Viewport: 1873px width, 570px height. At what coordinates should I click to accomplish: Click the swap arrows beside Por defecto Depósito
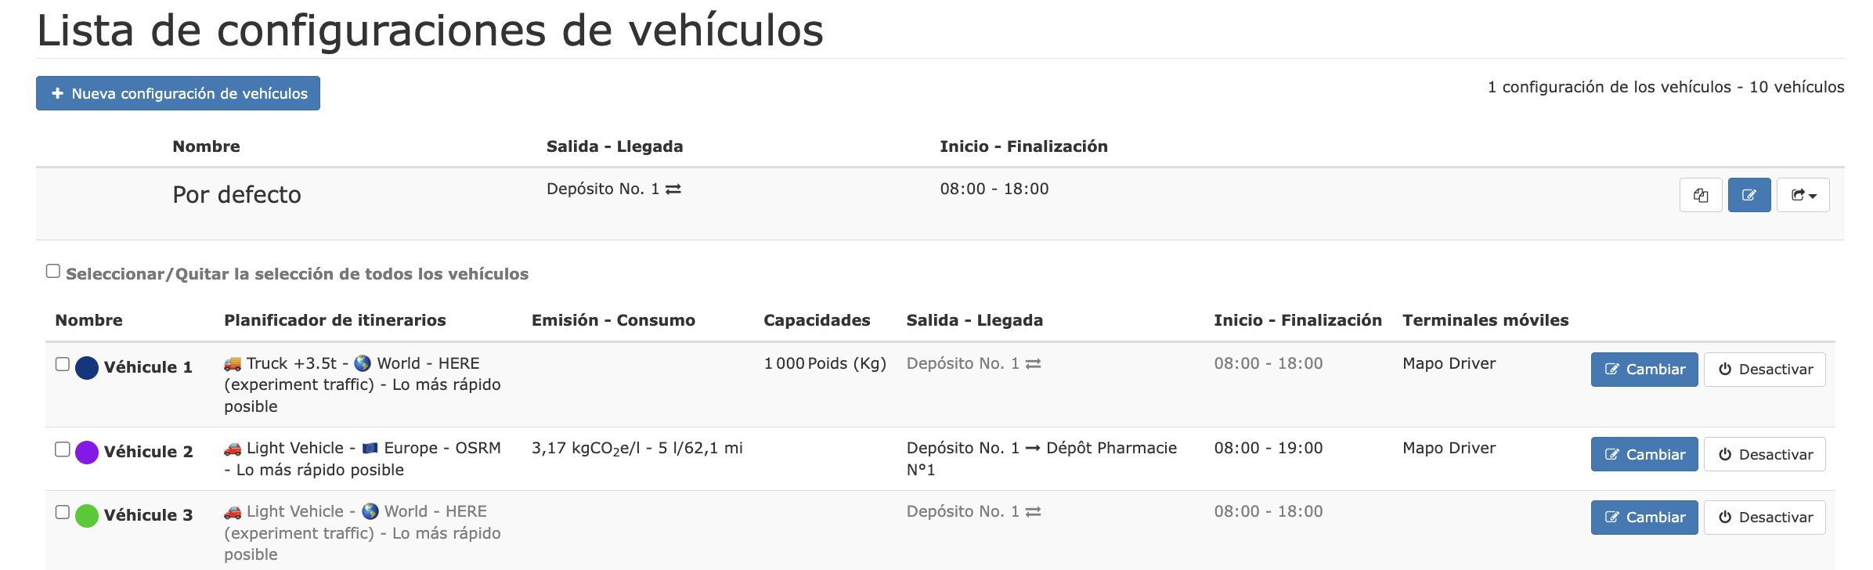pyautogui.click(x=673, y=189)
